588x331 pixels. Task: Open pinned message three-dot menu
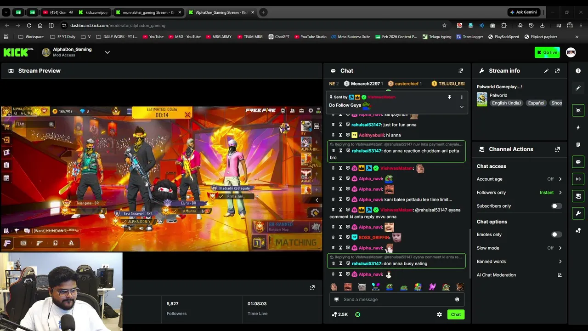coord(462,97)
